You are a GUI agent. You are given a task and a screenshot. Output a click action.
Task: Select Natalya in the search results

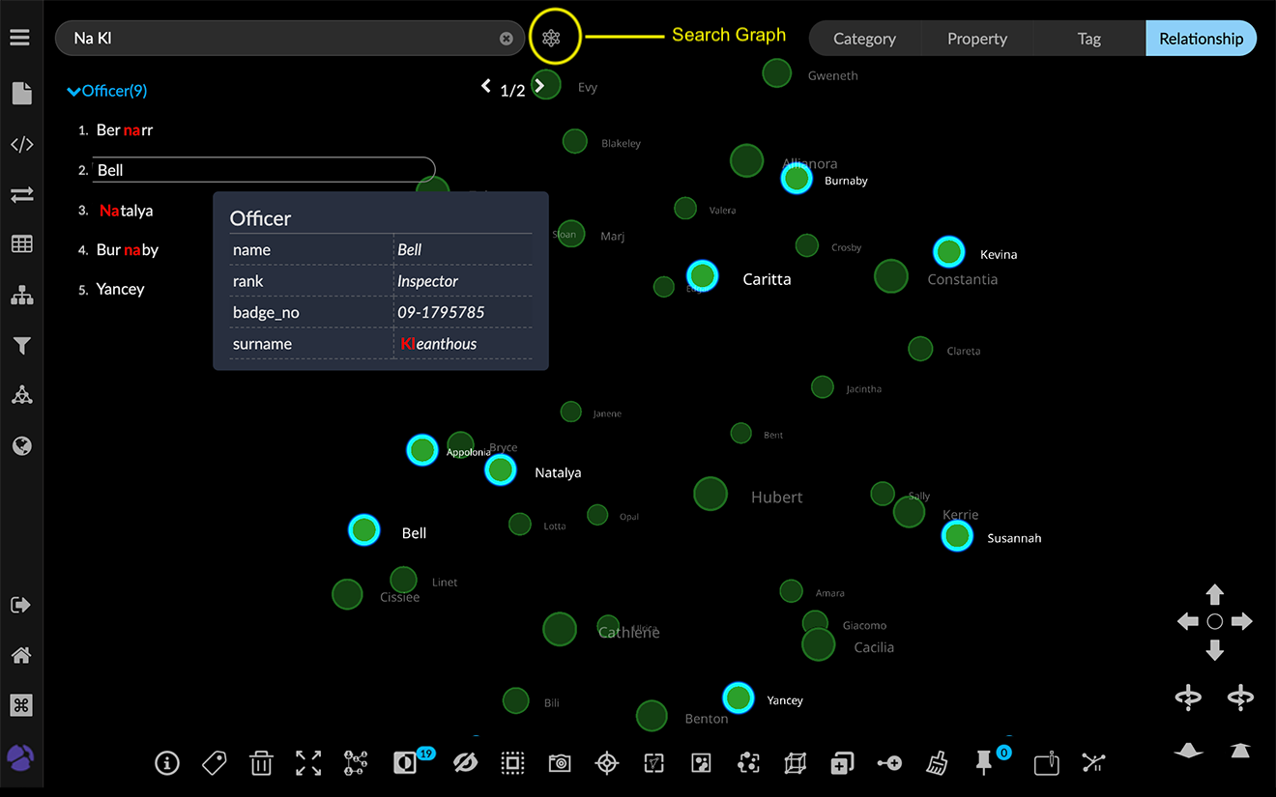click(126, 211)
